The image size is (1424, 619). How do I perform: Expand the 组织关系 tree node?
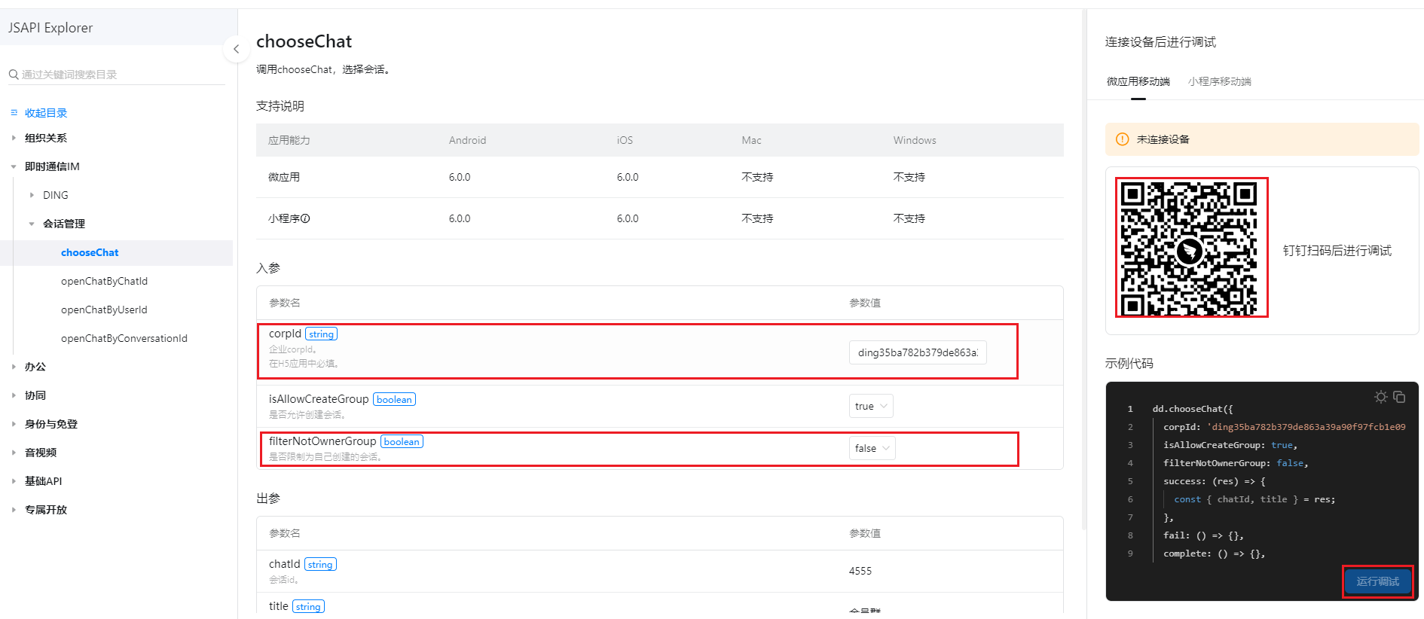[x=14, y=138]
